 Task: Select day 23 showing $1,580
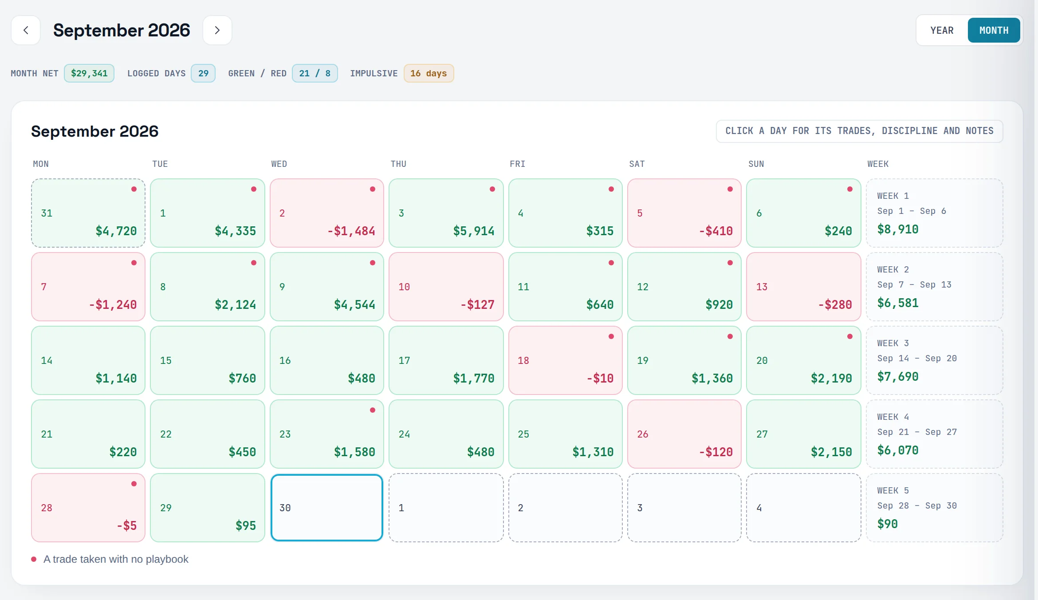327,434
